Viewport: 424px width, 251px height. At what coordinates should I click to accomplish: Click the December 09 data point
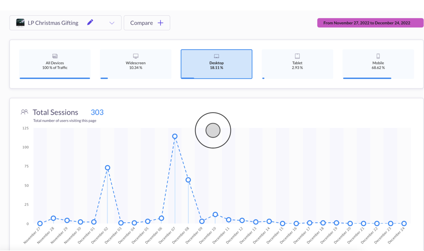click(202, 221)
